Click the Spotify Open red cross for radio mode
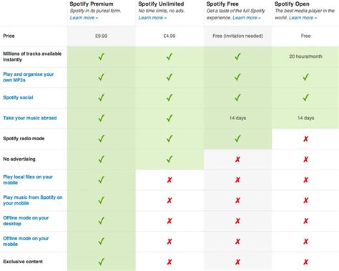Viewport: 339px width, 271px height. coord(306,139)
